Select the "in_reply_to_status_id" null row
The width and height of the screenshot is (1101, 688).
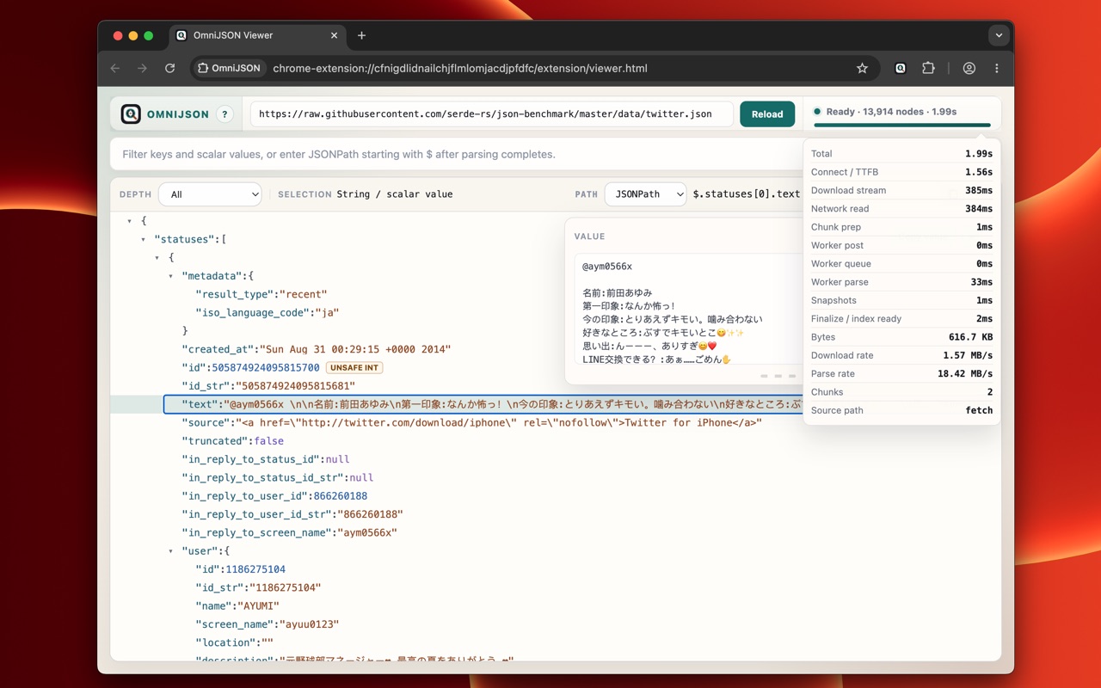(265, 459)
